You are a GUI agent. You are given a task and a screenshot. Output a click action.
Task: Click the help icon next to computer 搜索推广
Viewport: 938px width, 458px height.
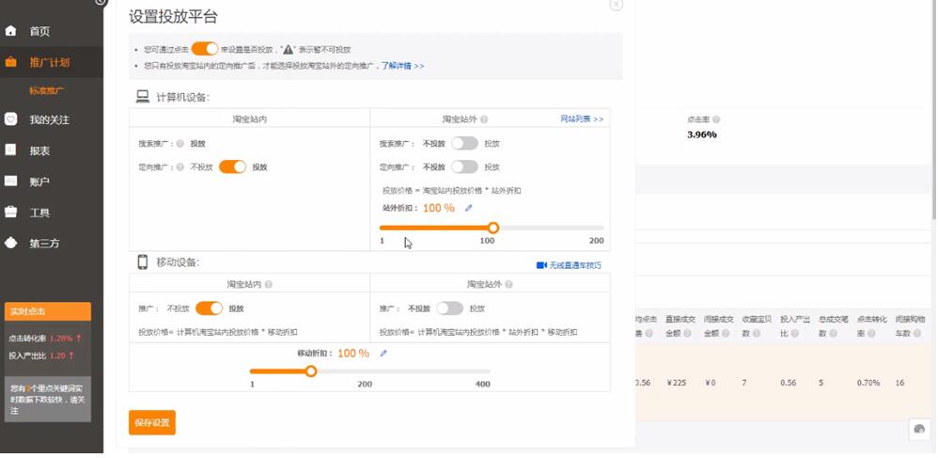180,144
